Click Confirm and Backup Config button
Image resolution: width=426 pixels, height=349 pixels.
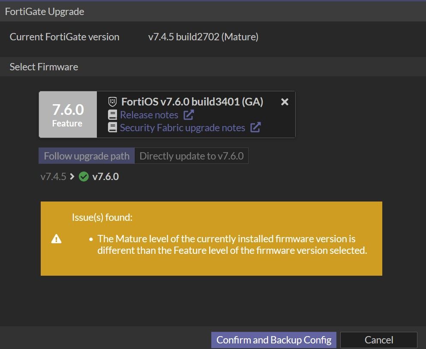coord(273,340)
